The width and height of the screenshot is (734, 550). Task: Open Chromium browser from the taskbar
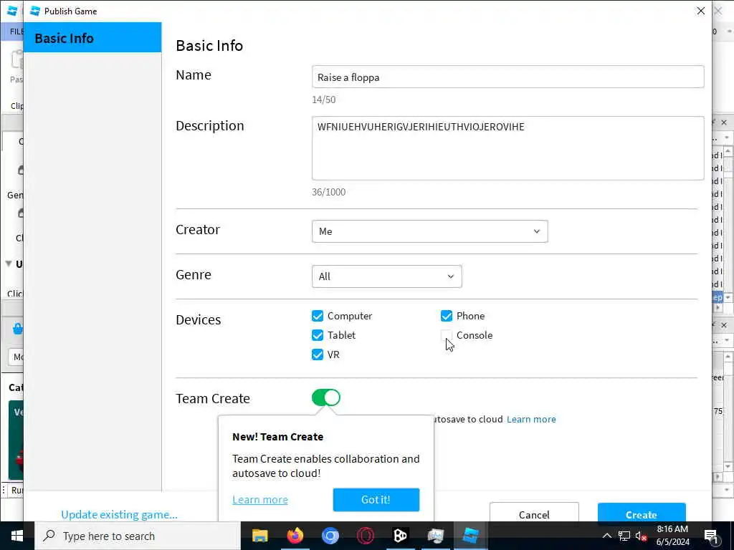click(330, 536)
